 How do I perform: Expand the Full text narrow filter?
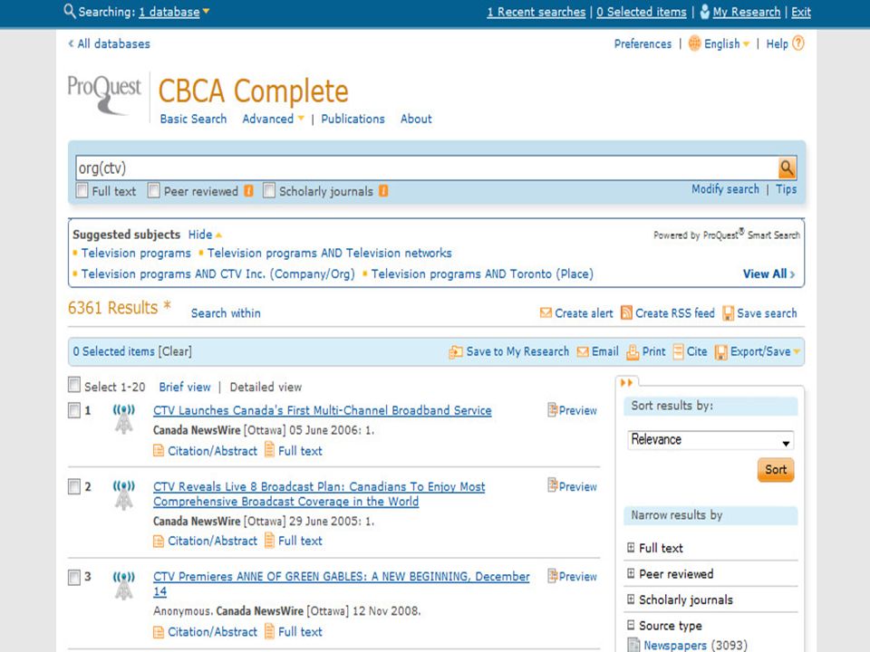tap(631, 548)
